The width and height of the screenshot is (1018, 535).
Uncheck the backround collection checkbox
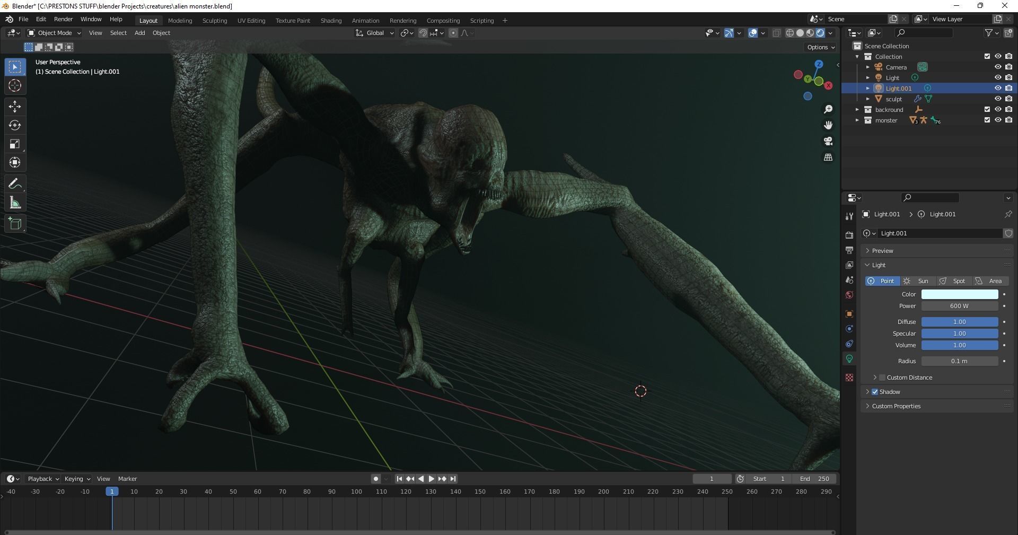pos(987,109)
